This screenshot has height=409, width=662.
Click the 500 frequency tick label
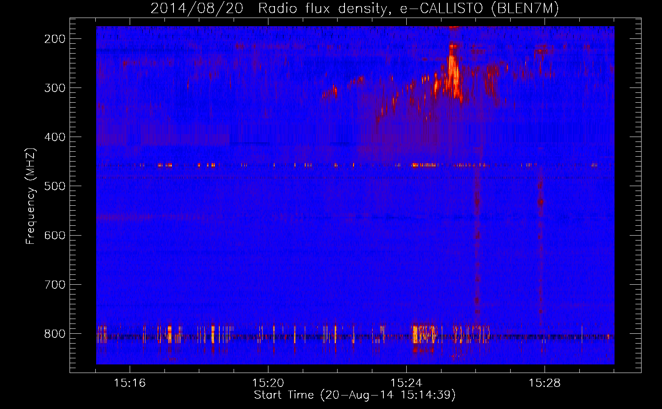(x=54, y=186)
